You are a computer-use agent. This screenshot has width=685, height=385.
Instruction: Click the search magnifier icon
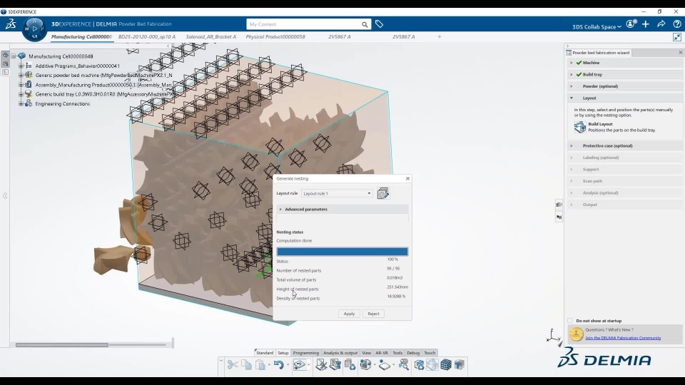365,24
